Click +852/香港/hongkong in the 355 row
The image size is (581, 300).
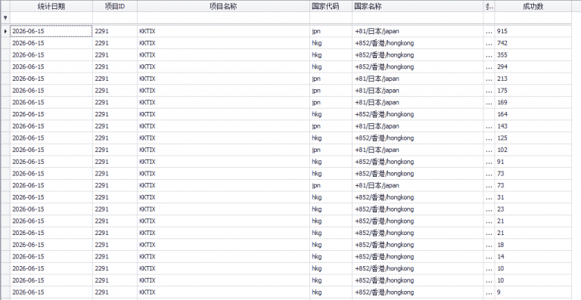pyautogui.click(x=418, y=55)
